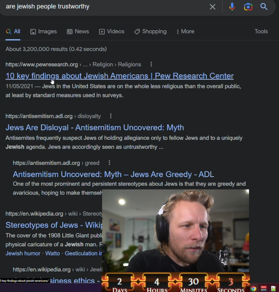Image resolution: width=279 pixels, height=292 pixels.
Task: Start voice search with the microphone icon
Action: 232,7
